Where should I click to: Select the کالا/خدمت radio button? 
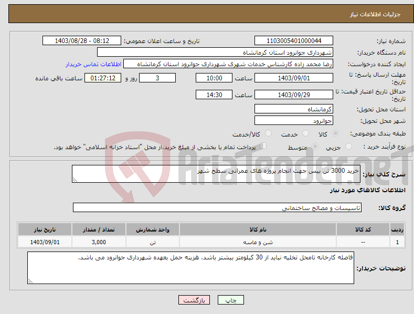pos(268,133)
